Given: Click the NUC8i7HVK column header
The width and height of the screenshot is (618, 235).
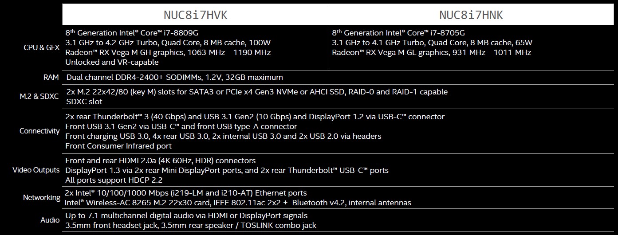Looking at the screenshot, I should point(196,15).
